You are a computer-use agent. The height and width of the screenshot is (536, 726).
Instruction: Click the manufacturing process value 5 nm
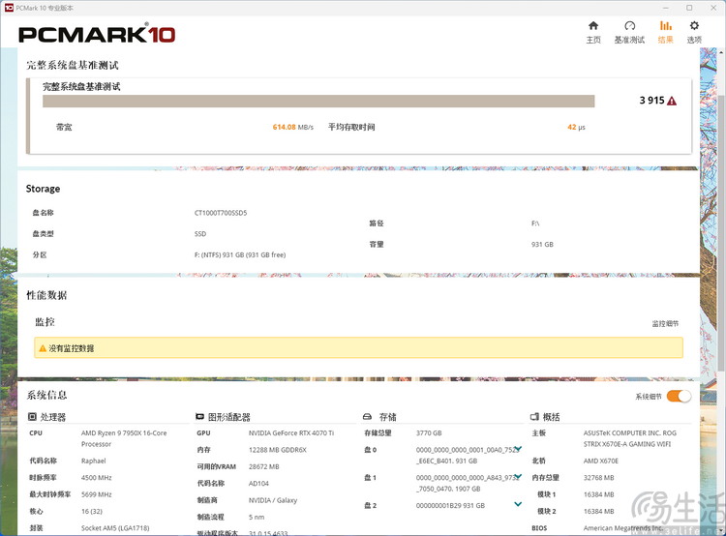pos(257,517)
